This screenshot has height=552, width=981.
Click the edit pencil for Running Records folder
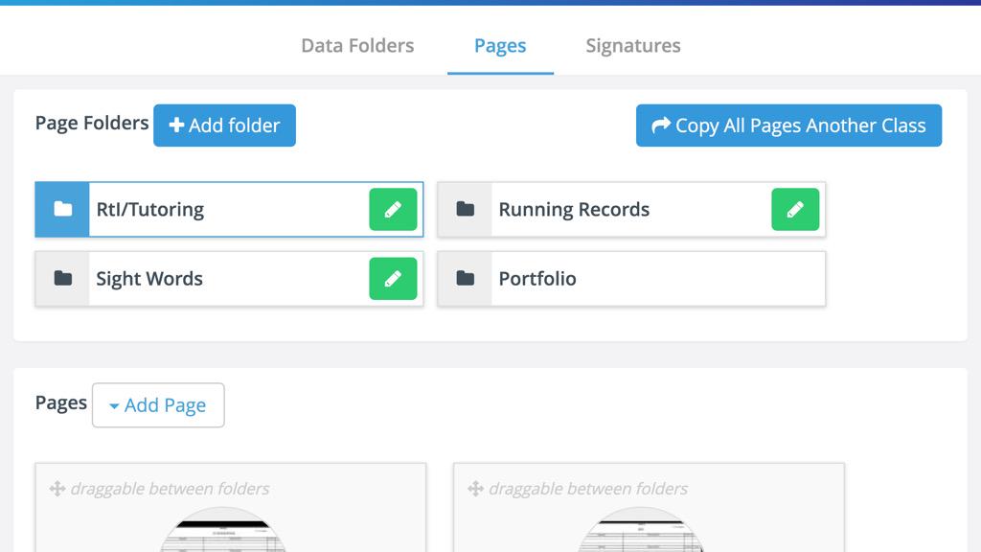[x=794, y=209]
